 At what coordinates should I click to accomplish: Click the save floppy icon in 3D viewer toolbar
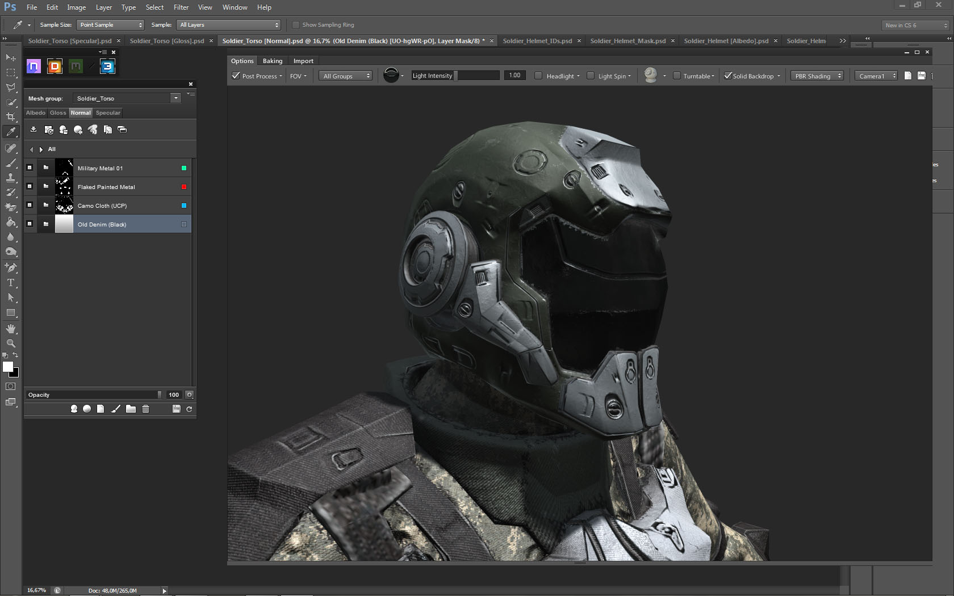[921, 75]
